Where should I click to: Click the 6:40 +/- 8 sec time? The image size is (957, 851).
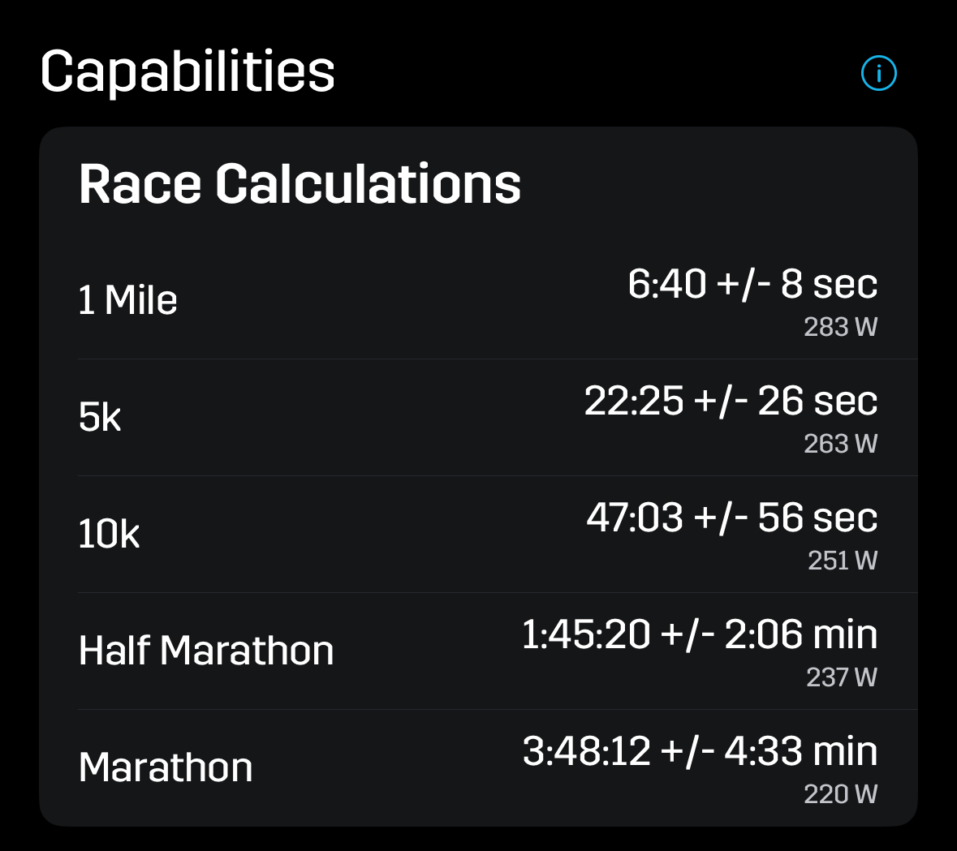coord(752,284)
